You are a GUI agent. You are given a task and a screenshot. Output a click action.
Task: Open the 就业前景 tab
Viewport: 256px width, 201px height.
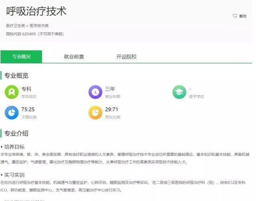pyautogui.click(x=74, y=57)
